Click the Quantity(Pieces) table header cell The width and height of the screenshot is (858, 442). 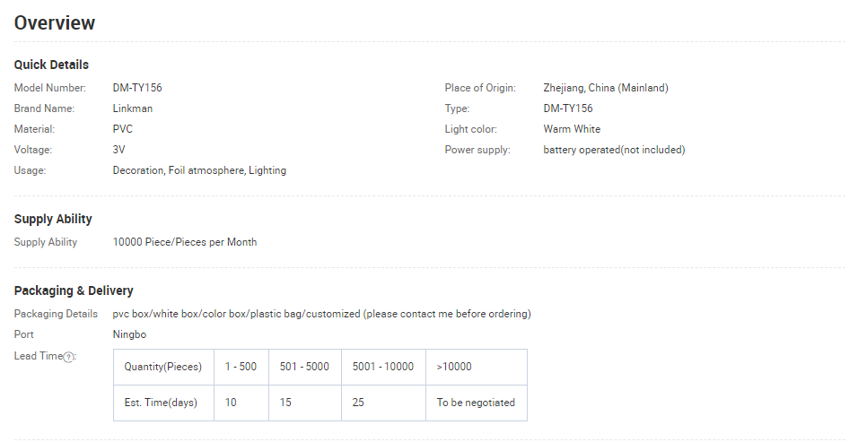click(163, 367)
